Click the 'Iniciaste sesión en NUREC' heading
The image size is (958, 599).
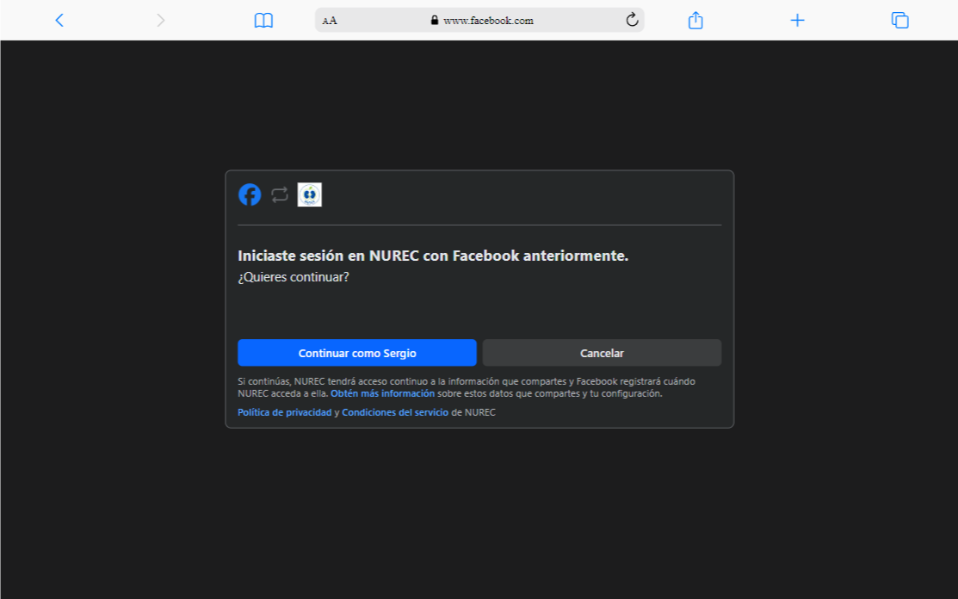(x=433, y=256)
